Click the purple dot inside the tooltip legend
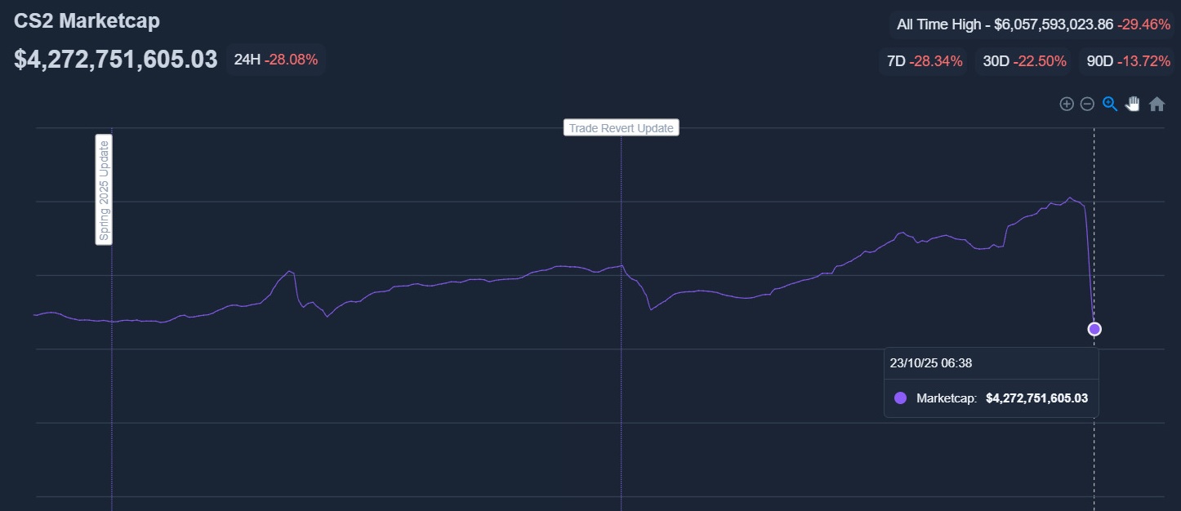1181x511 pixels. pyautogui.click(x=901, y=398)
